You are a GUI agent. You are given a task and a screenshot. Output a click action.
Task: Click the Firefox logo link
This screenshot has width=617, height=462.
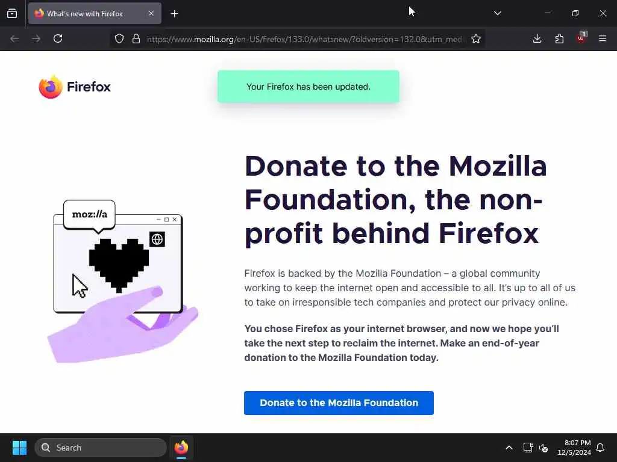(74, 87)
